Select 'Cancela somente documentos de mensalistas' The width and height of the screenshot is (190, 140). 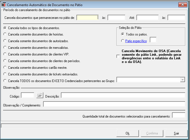point(5,48)
